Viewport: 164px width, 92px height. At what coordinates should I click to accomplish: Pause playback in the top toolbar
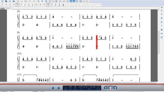(x=50, y=1)
